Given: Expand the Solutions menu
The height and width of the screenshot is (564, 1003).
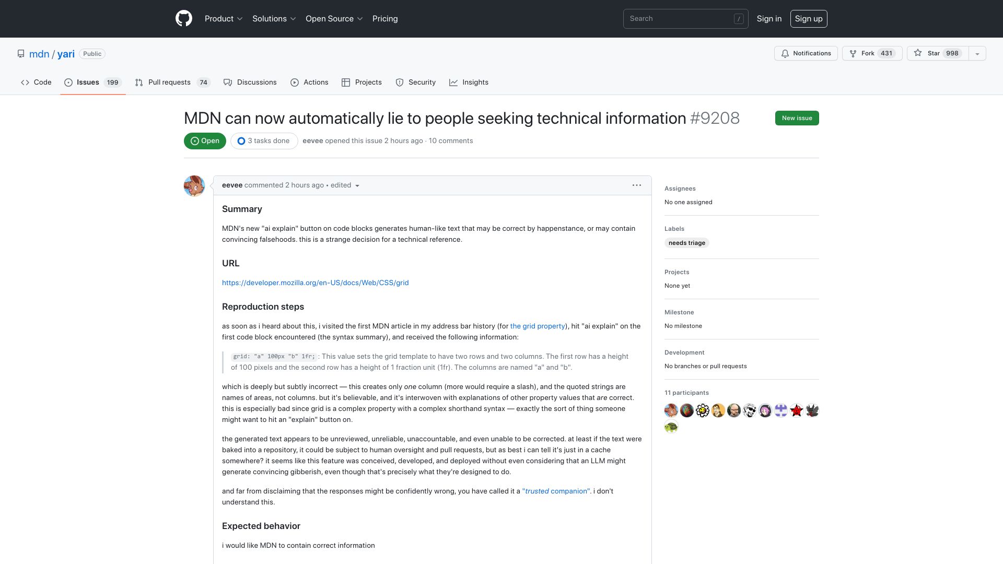Looking at the screenshot, I should [274, 19].
